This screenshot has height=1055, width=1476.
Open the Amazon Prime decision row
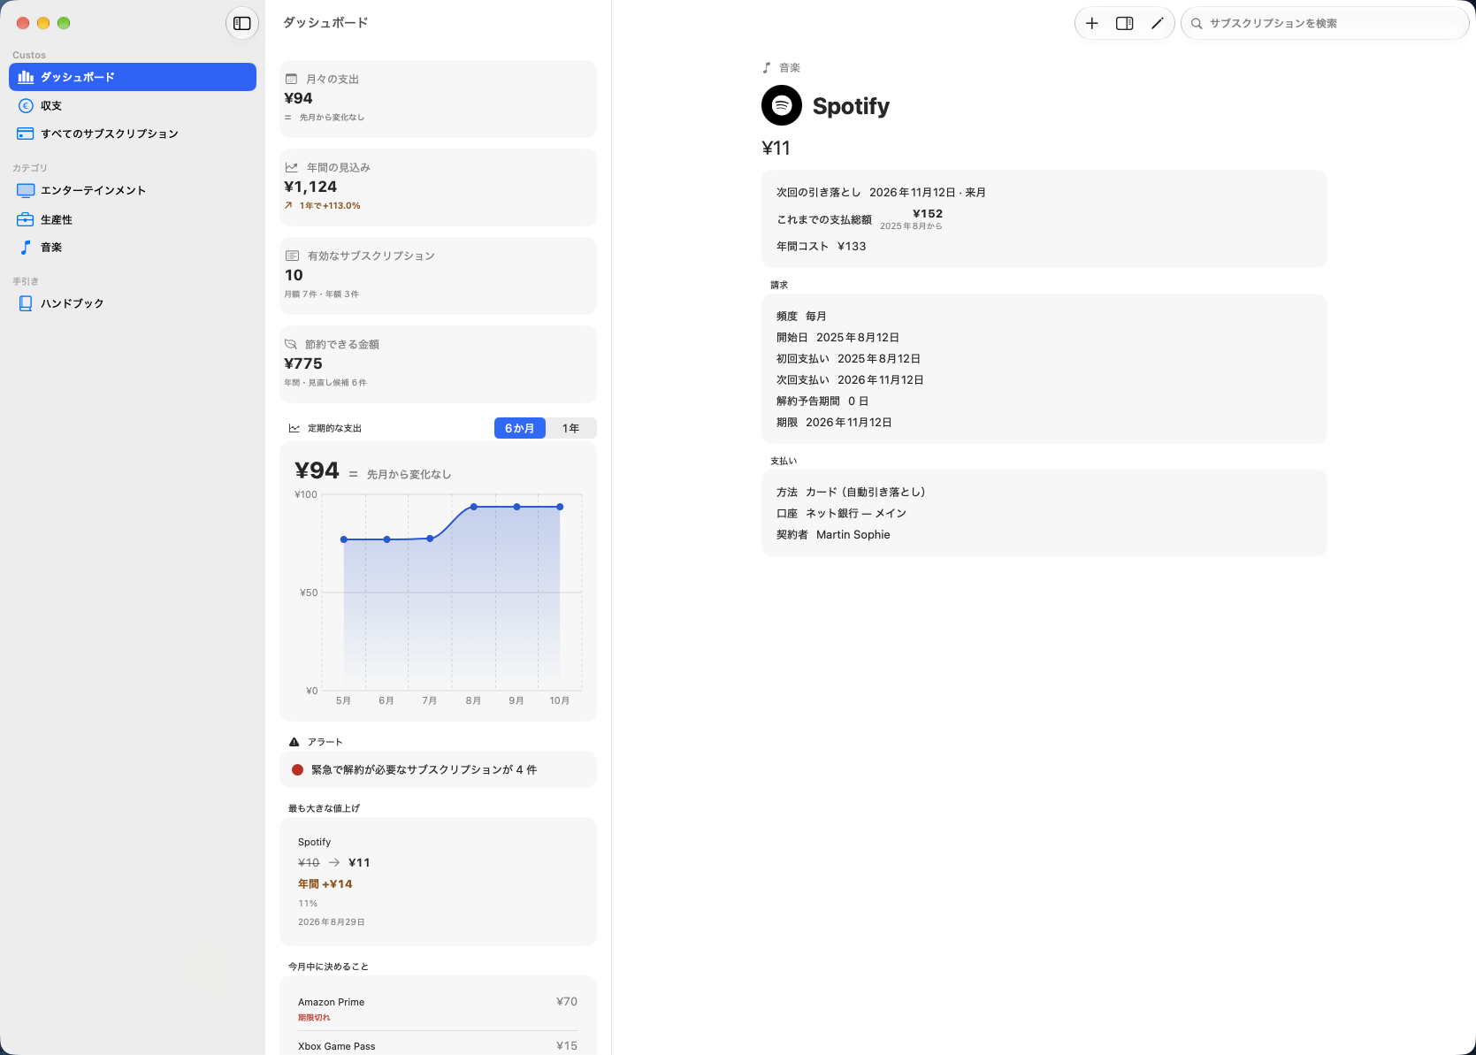coord(438,1009)
